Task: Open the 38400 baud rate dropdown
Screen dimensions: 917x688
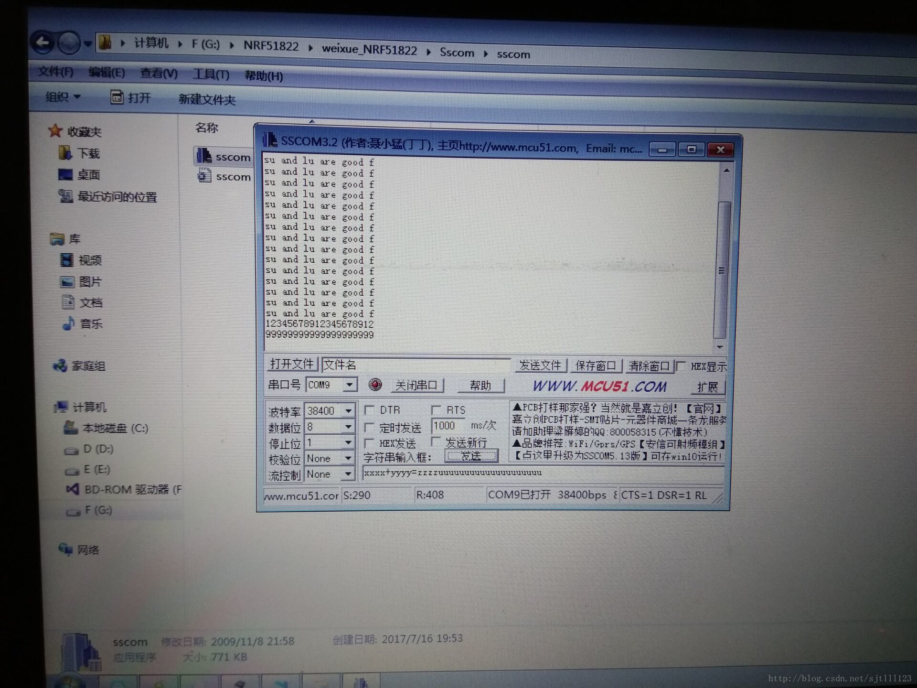Action: [x=348, y=410]
